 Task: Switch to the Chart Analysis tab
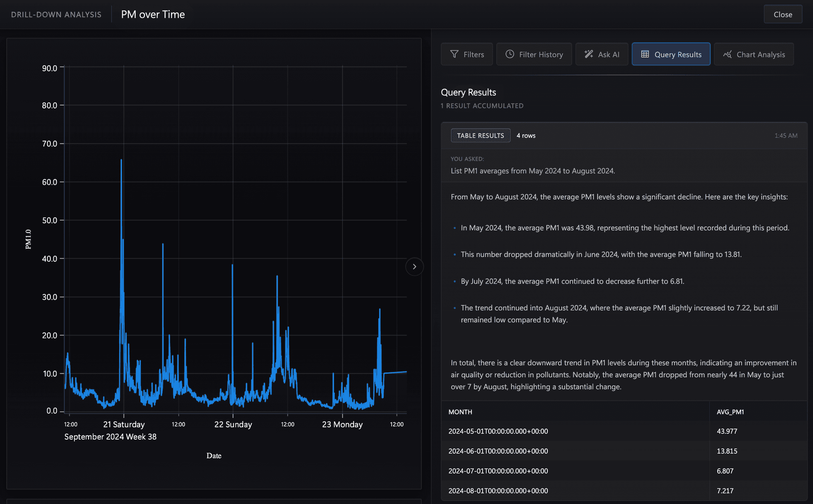(x=754, y=54)
